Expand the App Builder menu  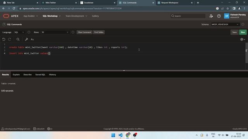click(x=31, y=16)
